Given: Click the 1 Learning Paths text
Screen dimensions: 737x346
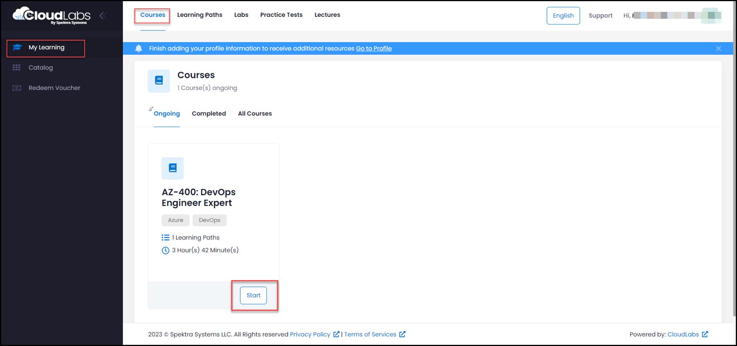Looking at the screenshot, I should (x=196, y=237).
